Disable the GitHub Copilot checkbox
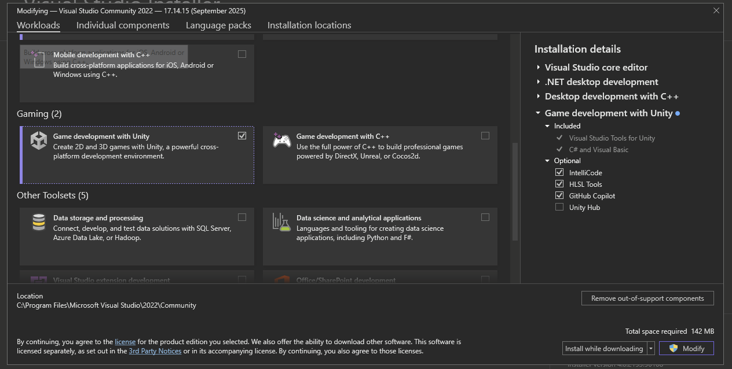 (559, 195)
